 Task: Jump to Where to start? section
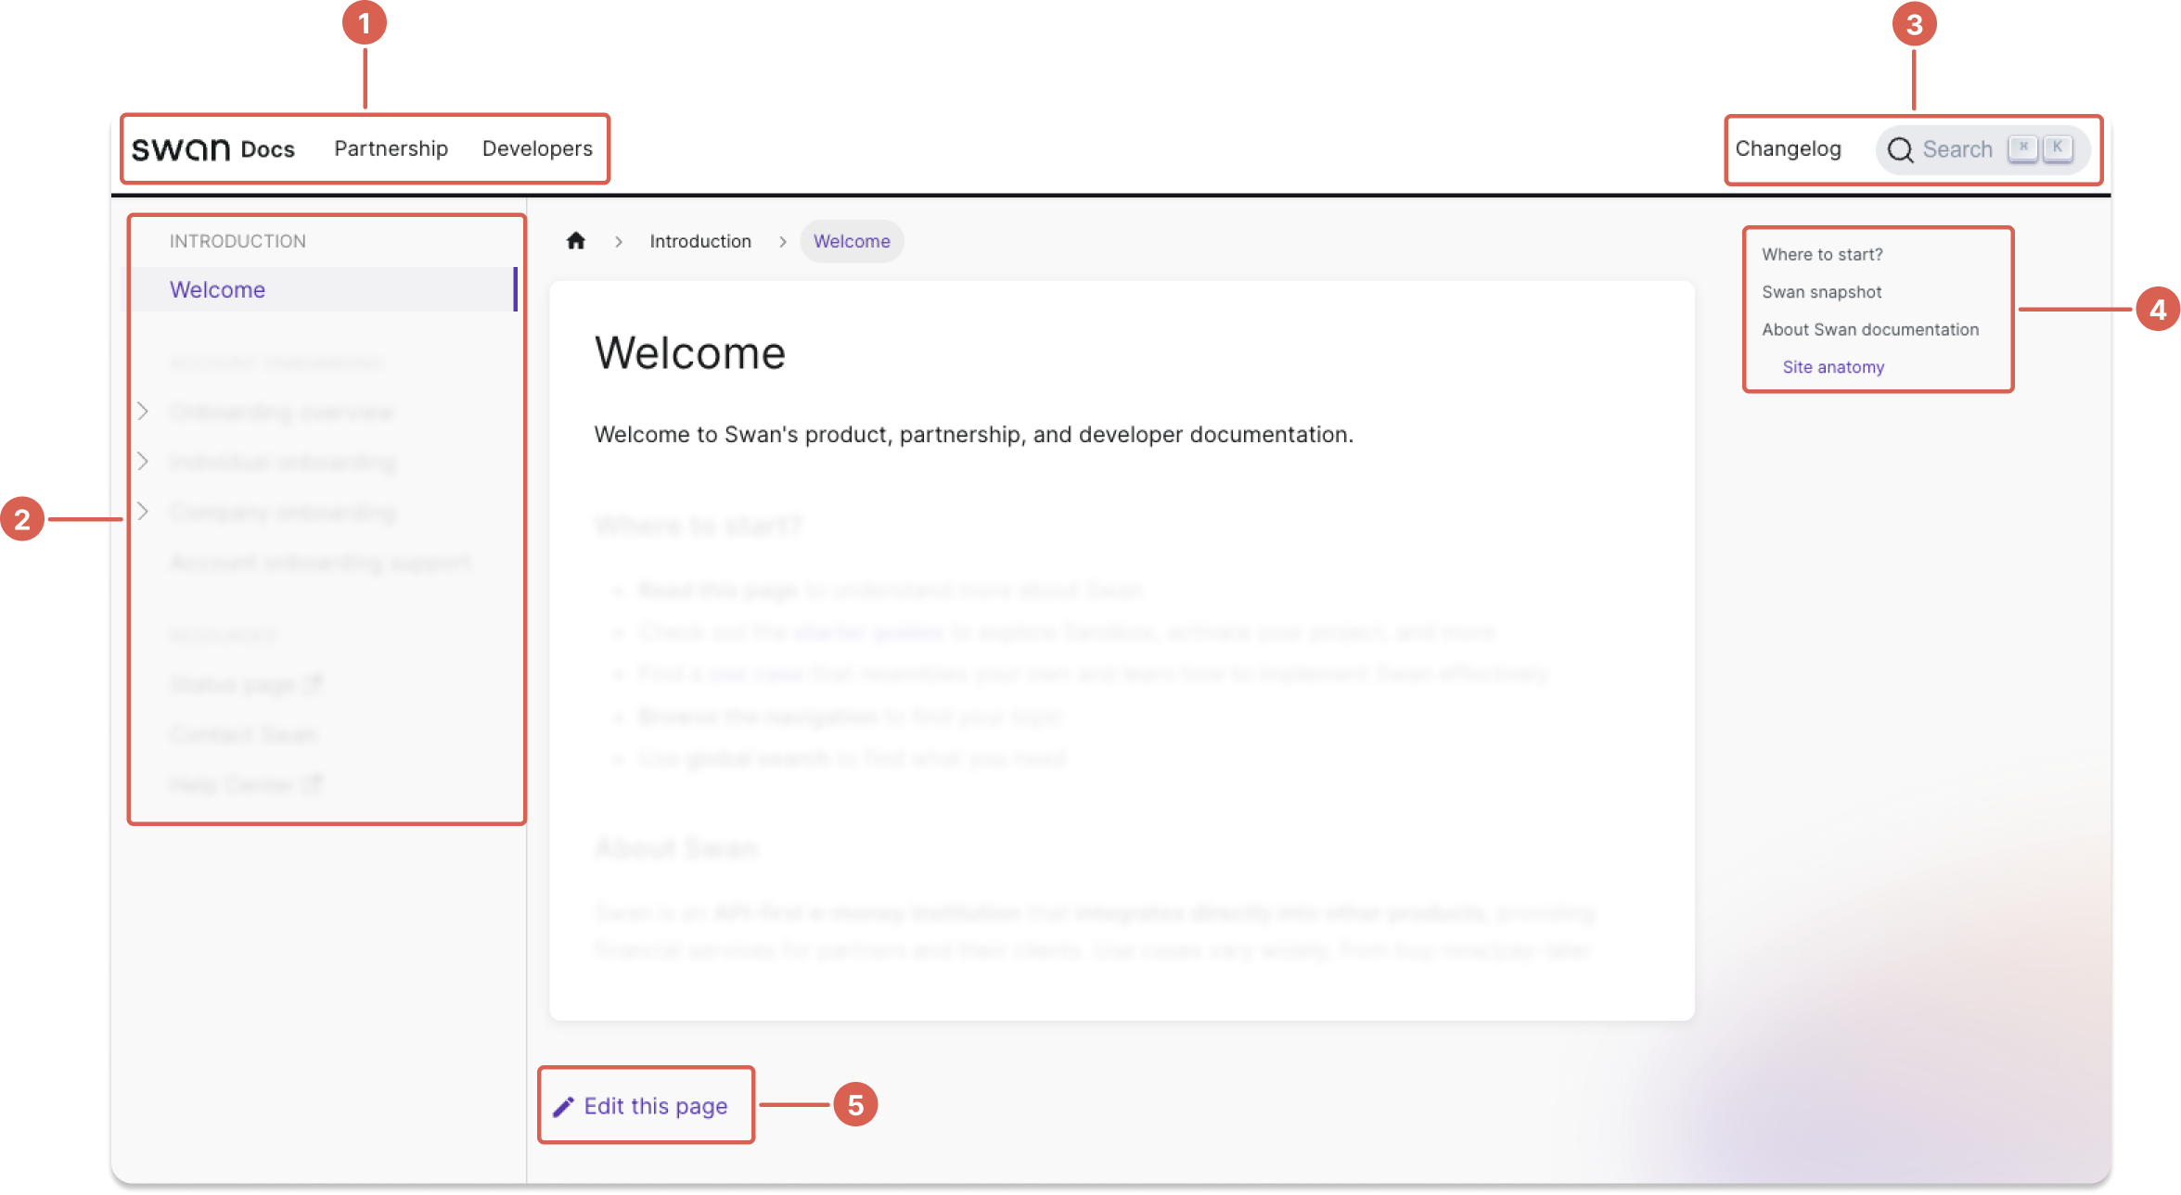(x=1822, y=254)
